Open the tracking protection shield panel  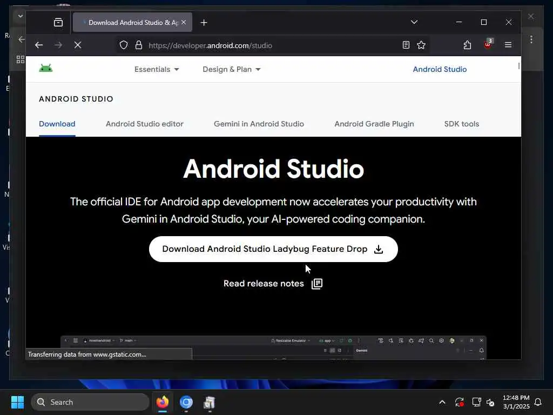tap(124, 45)
